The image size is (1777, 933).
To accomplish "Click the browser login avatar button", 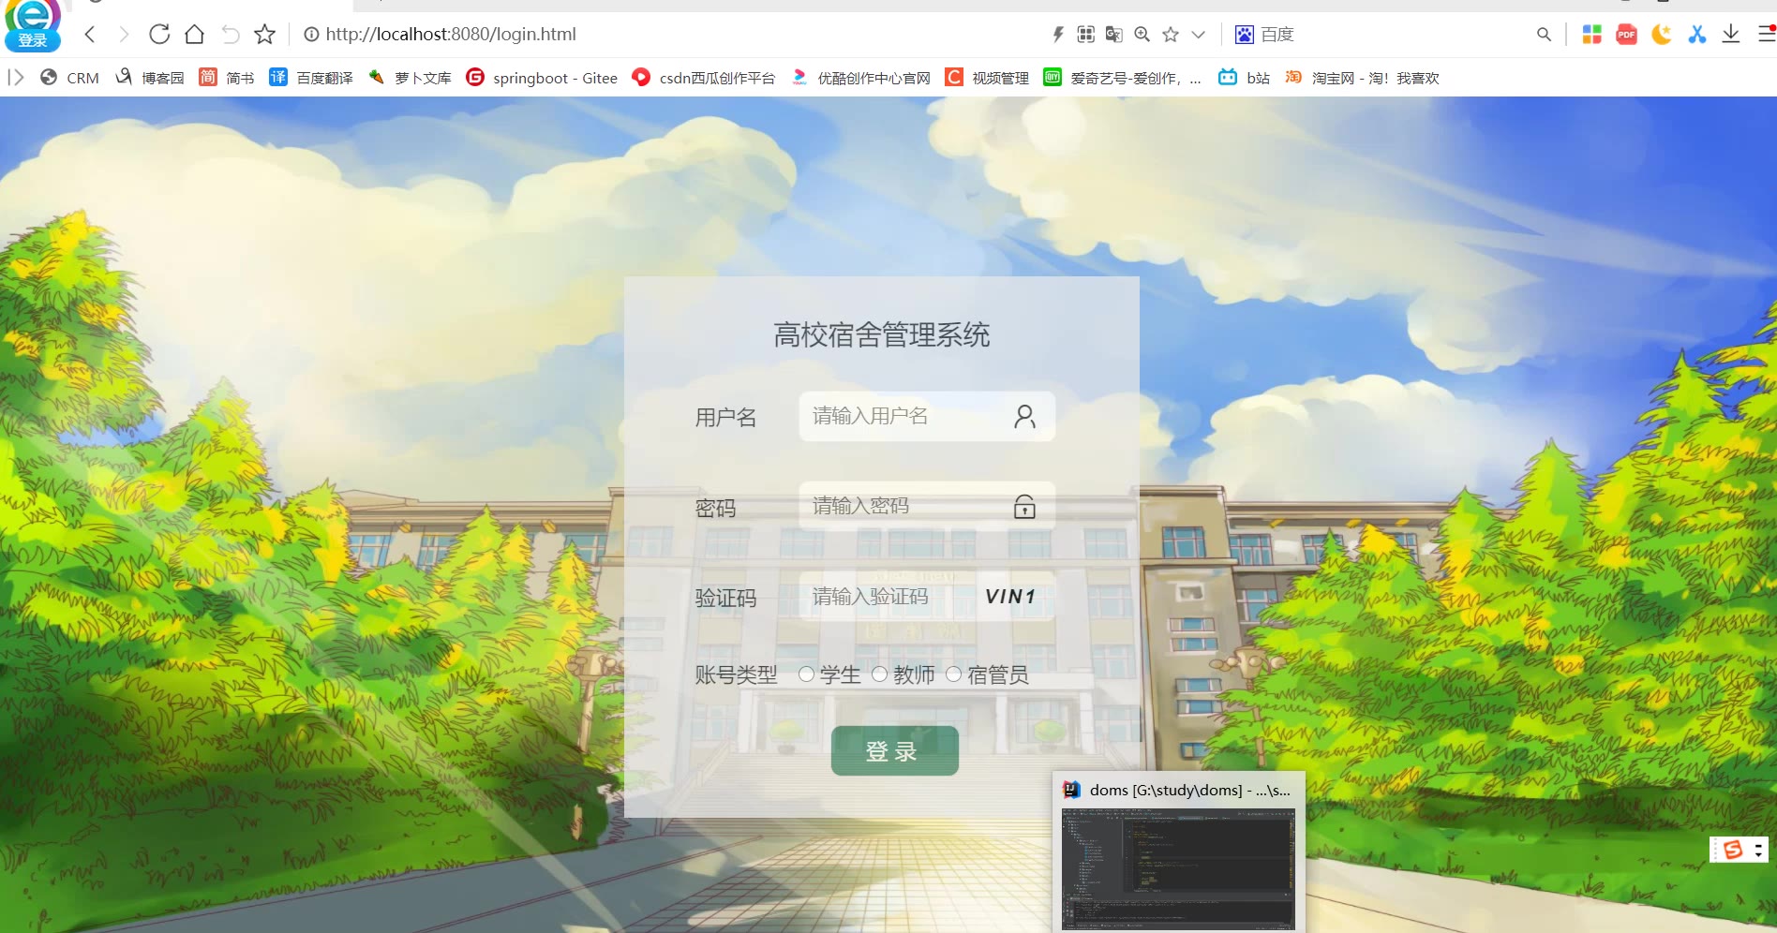I will pos(33,26).
